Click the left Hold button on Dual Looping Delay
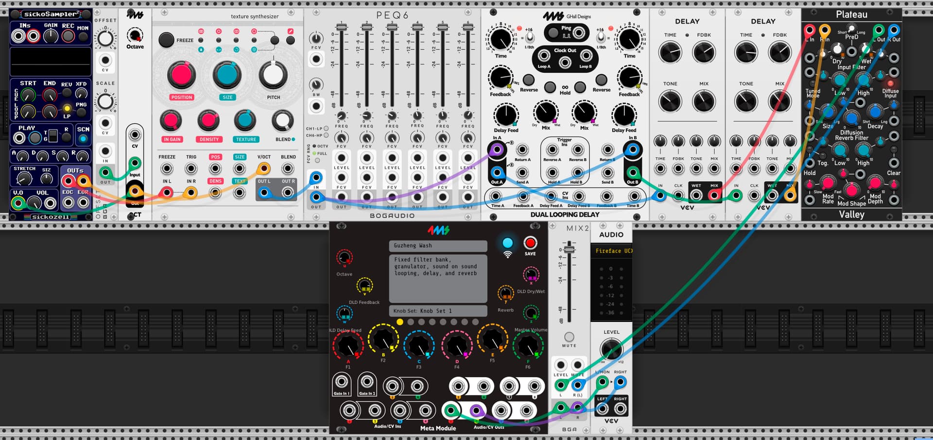 550,87
